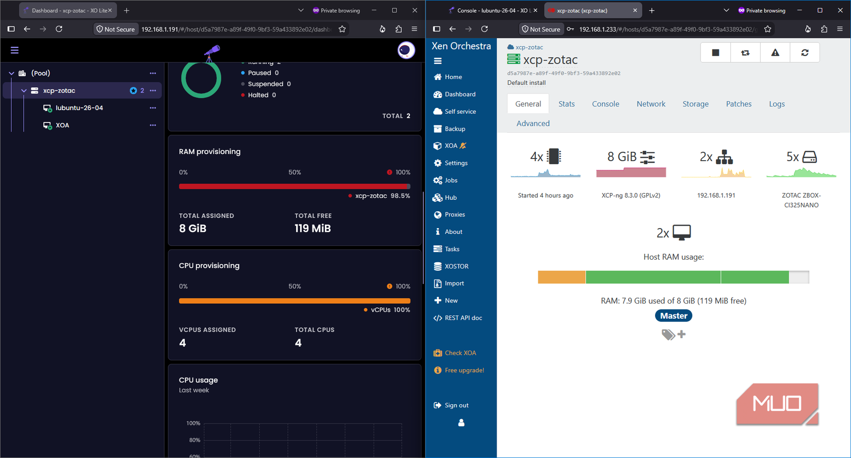Screen dimensions: 851x458
Task: Switch to the Console tab
Action: 605,104
